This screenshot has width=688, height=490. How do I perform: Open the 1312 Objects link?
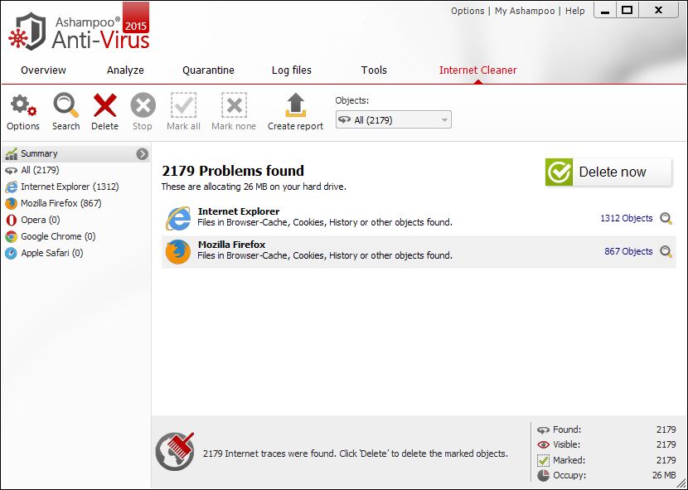click(626, 218)
